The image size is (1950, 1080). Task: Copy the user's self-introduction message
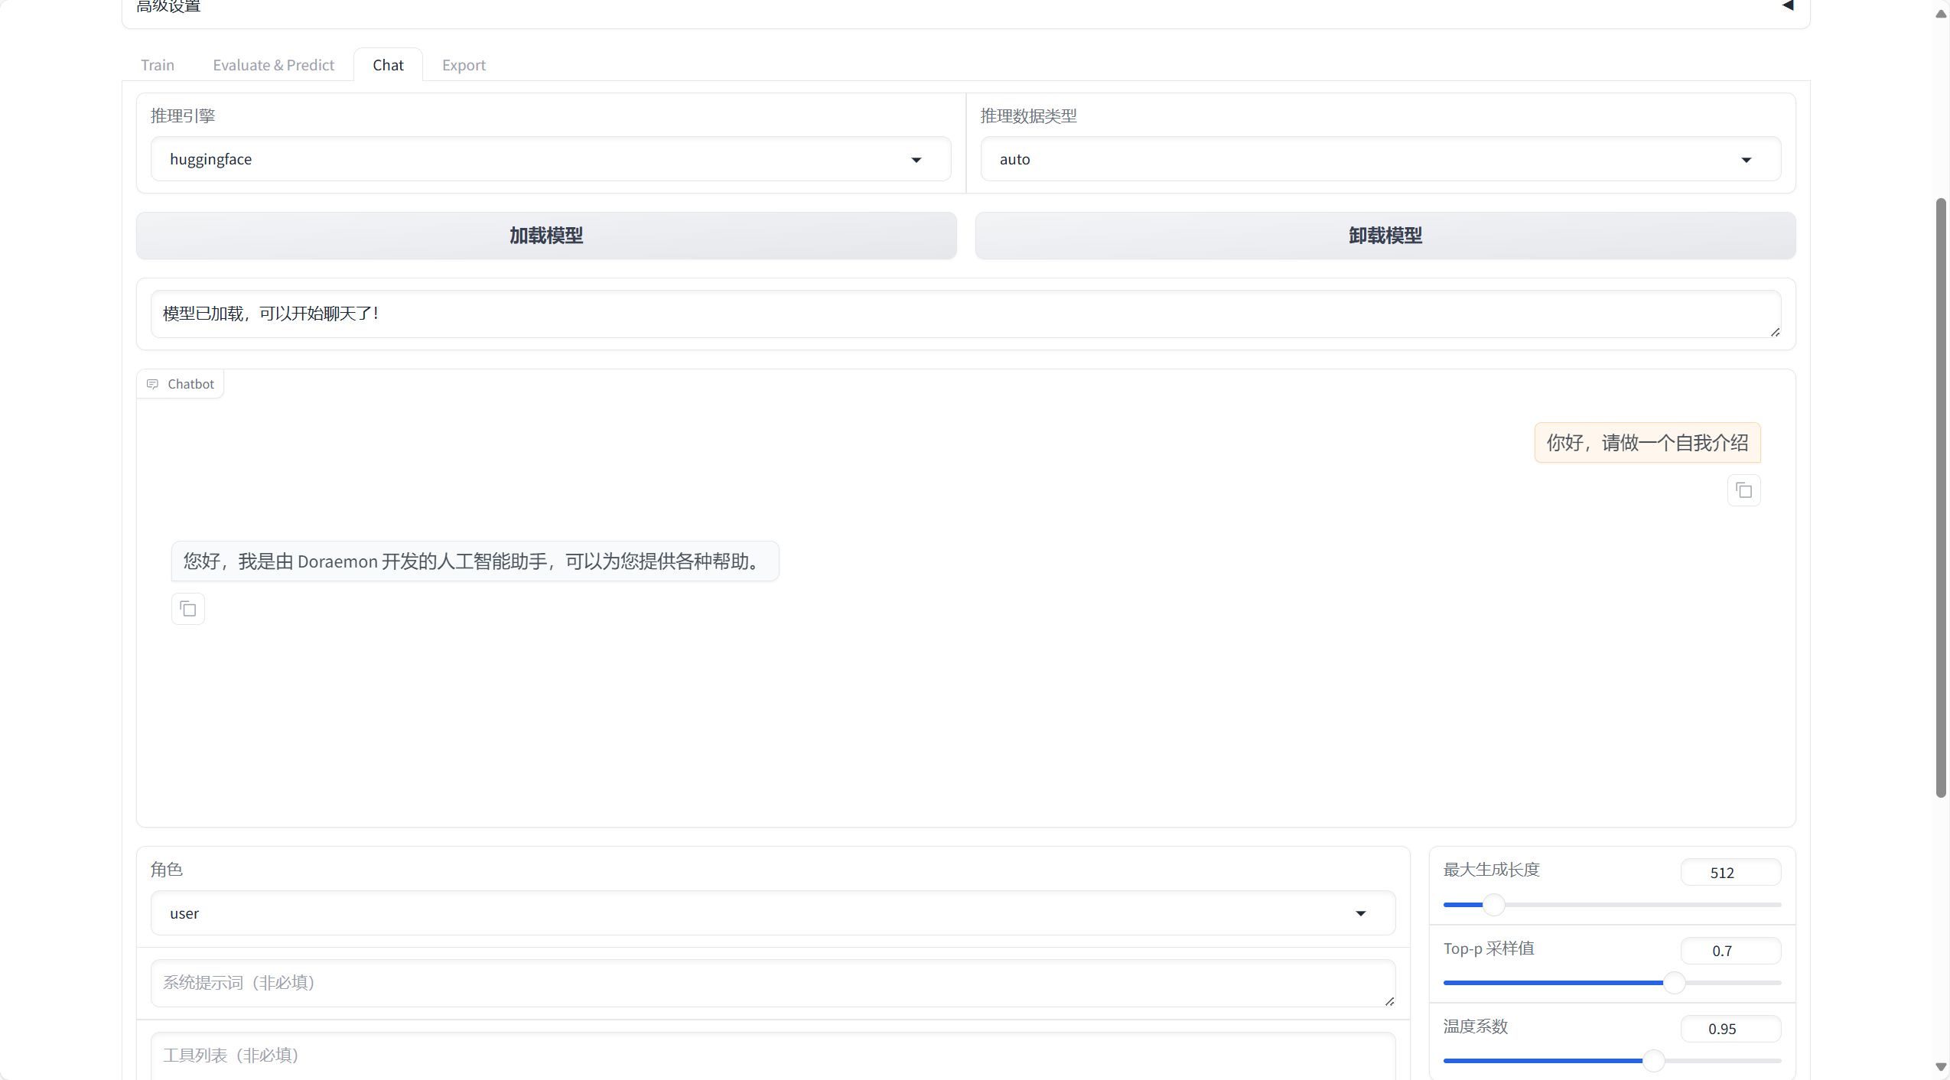(x=1743, y=490)
